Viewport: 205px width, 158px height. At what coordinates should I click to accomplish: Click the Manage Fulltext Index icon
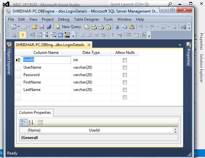point(46,35)
